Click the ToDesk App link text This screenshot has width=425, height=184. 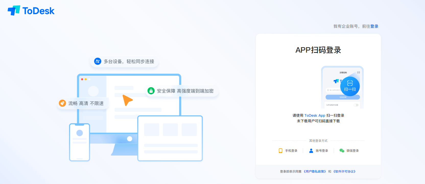click(x=315, y=115)
